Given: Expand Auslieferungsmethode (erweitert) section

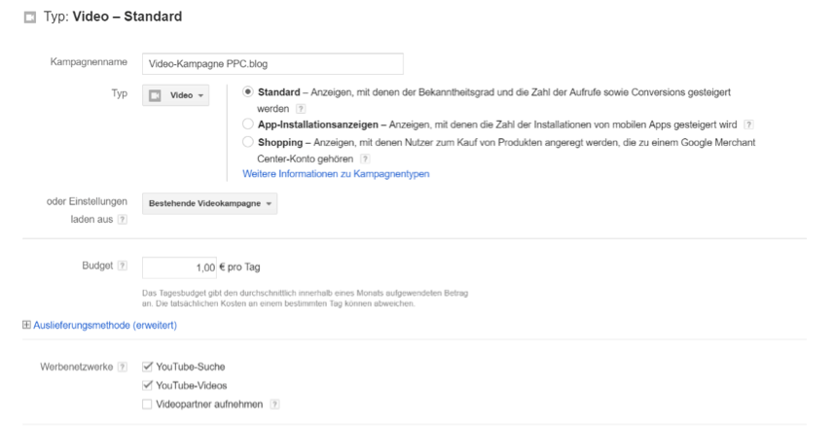Looking at the screenshot, I should (99, 325).
